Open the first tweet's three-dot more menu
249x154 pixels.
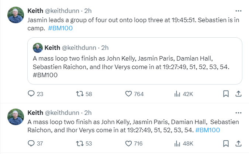coord(238,11)
